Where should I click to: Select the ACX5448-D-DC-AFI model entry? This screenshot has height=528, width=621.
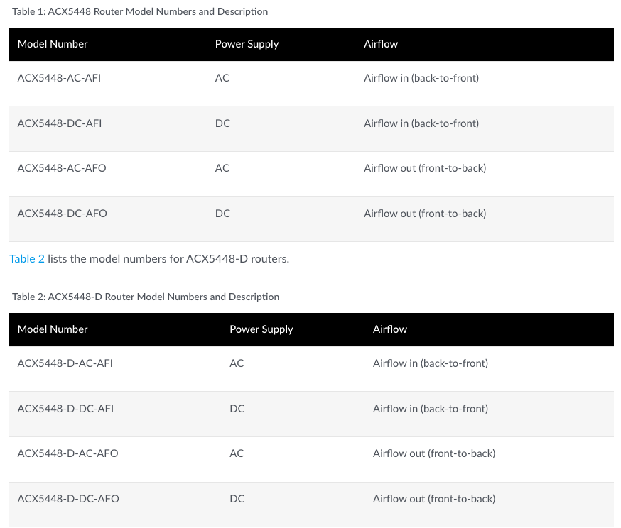[x=65, y=409]
